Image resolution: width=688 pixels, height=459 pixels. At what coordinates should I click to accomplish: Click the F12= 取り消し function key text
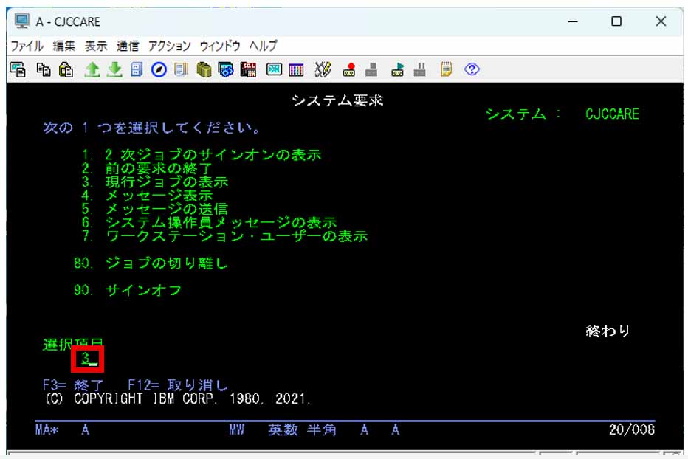pyautogui.click(x=177, y=385)
